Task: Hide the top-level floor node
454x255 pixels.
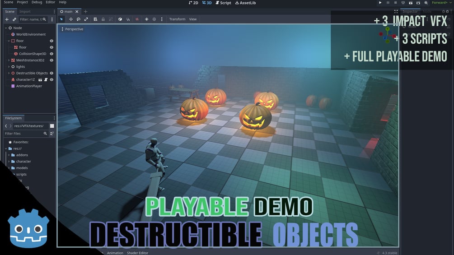Action: pyautogui.click(x=51, y=41)
